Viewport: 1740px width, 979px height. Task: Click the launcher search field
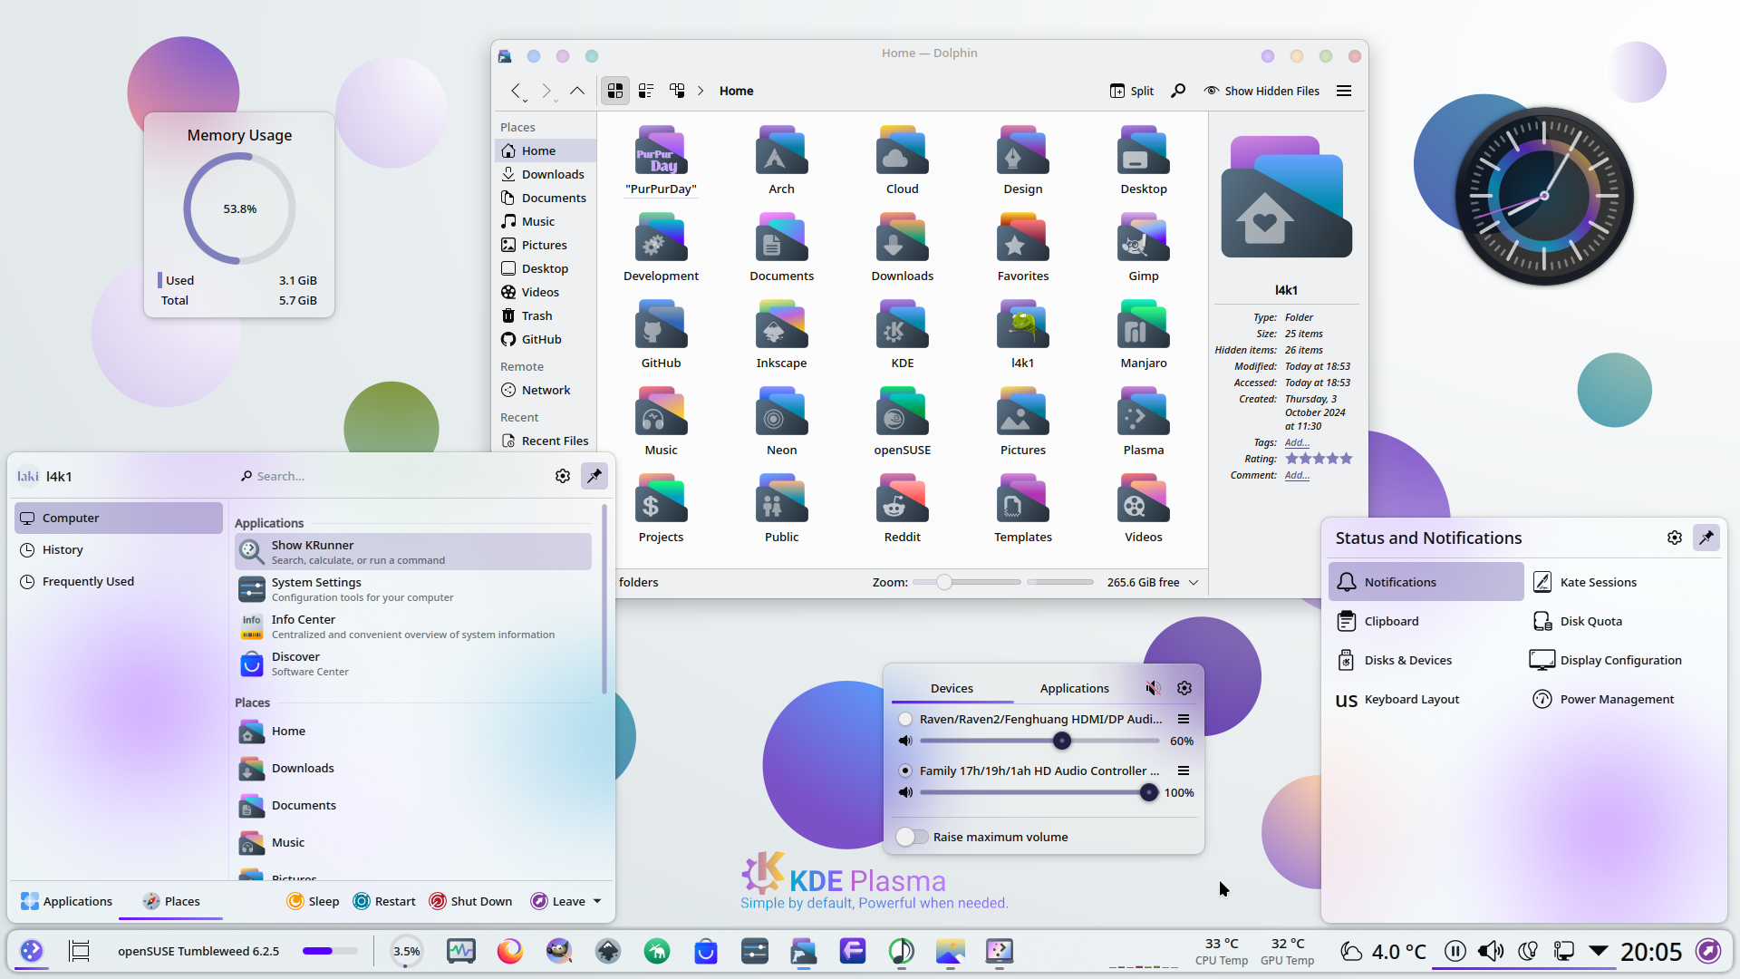point(390,476)
